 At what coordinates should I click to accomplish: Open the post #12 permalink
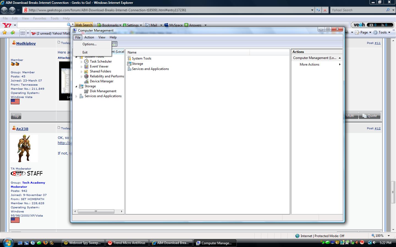[377, 128]
